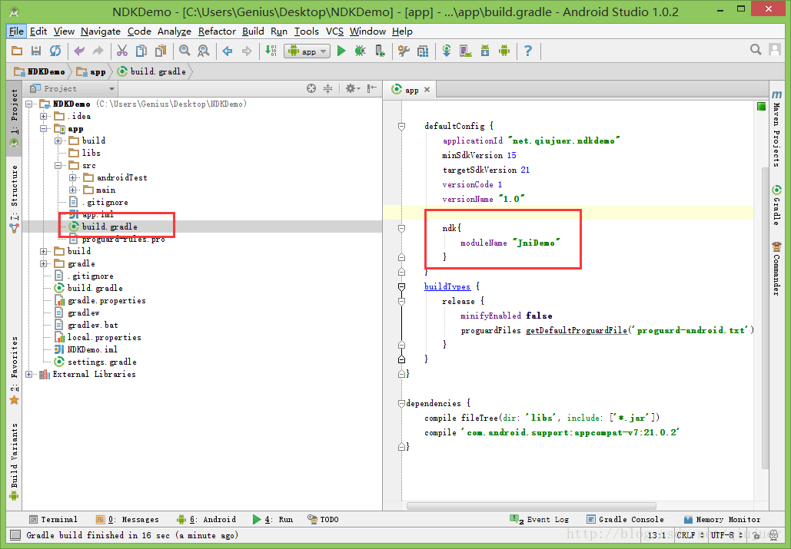Click the Search Everywhere magnifier icon
The image size is (791, 549).
coord(755,49)
